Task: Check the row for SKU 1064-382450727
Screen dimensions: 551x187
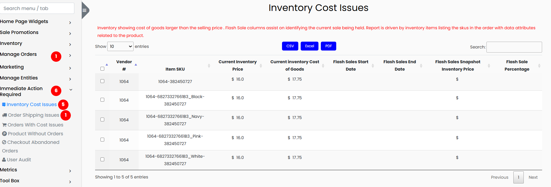Action: click(102, 81)
